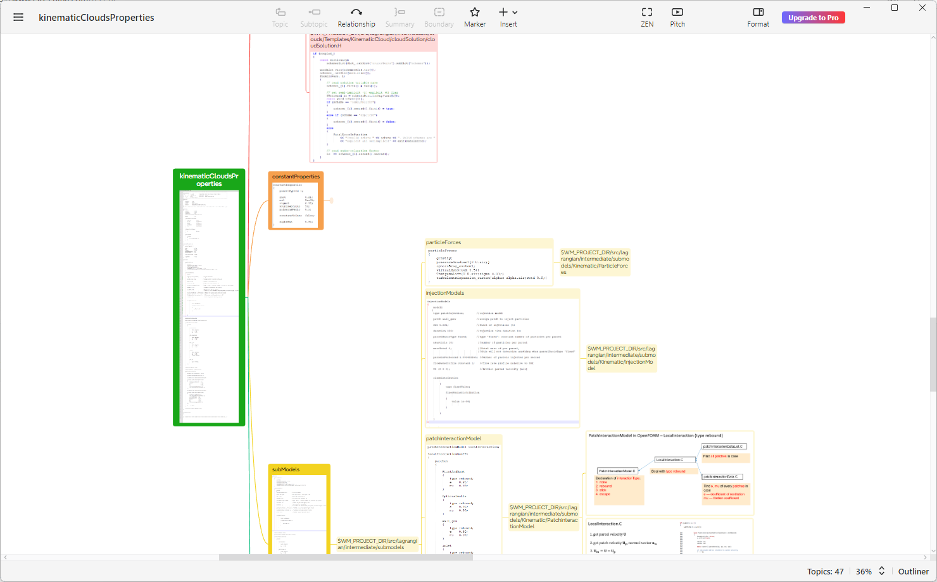Switch to Outliner view

[x=913, y=571]
